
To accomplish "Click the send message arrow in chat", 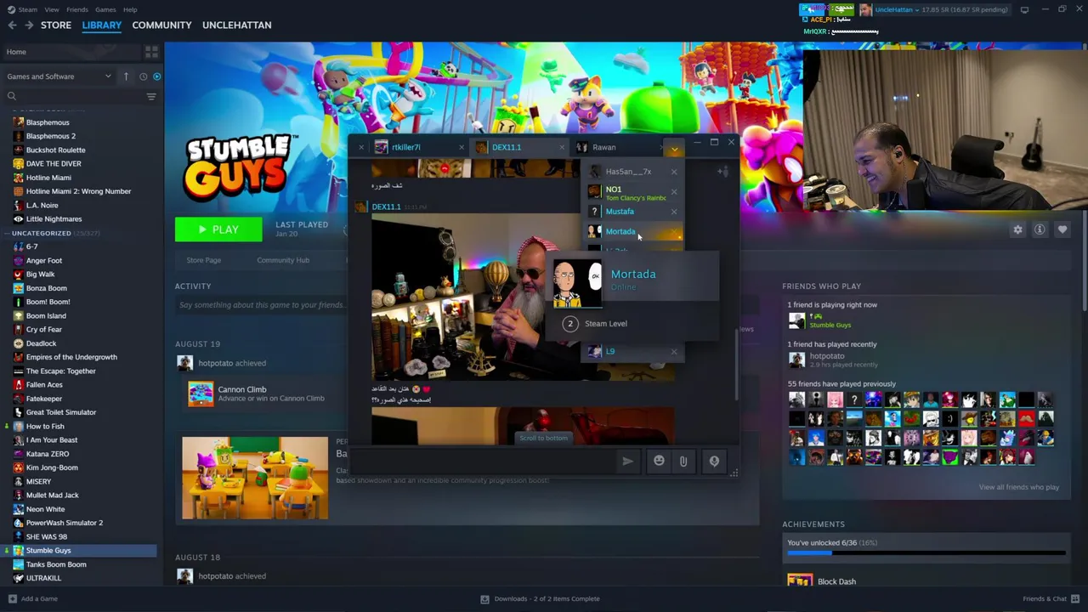I will click(x=627, y=461).
